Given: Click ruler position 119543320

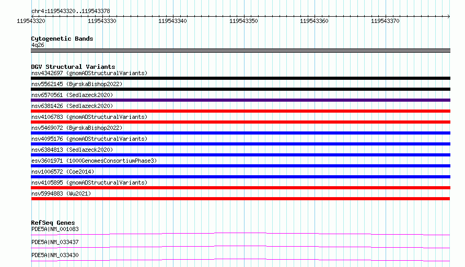Looking at the screenshot, I should (31, 21).
